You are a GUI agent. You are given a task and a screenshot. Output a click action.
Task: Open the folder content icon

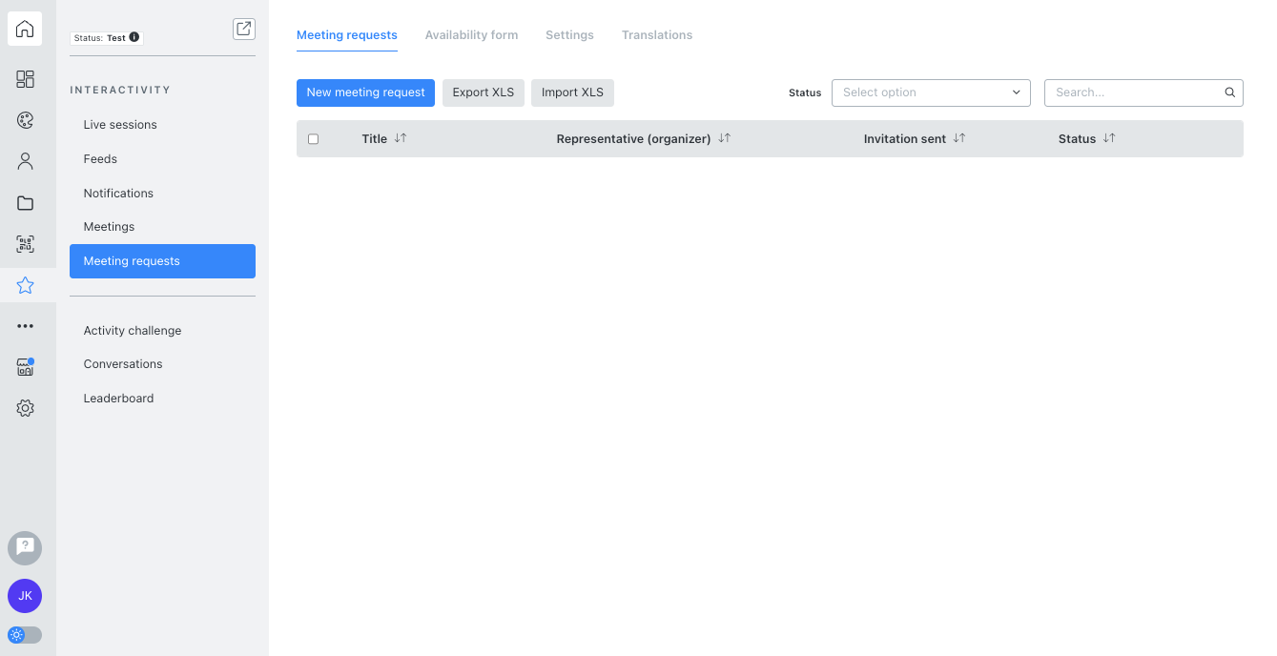25,203
